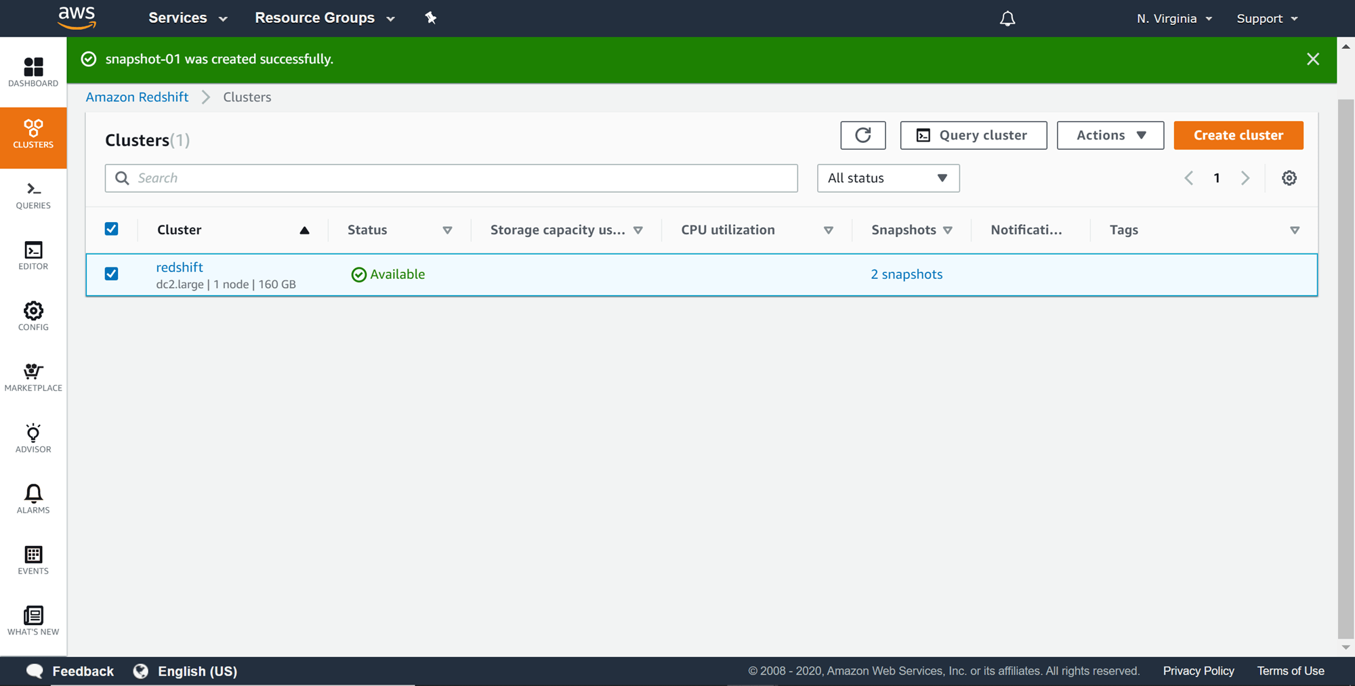Uncheck the redshift cluster row checkbox

pyautogui.click(x=111, y=274)
